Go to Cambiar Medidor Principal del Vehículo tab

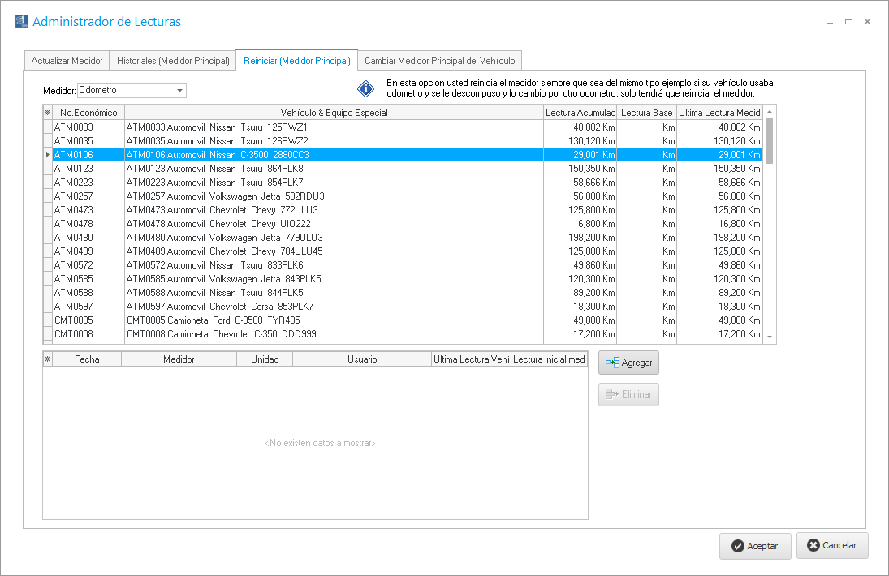(x=439, y=61)
